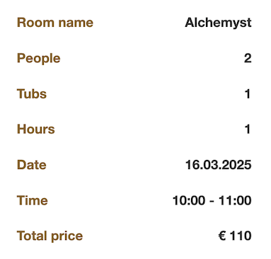
Task: Select the booking date 16.03.2025
Action: coord(218,165)
